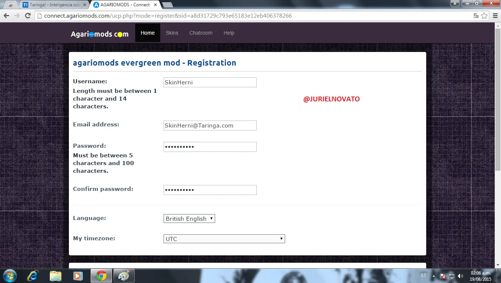Click the Registration page heading
This screenshot has width=501, height=283.
[x=155, y=63]
